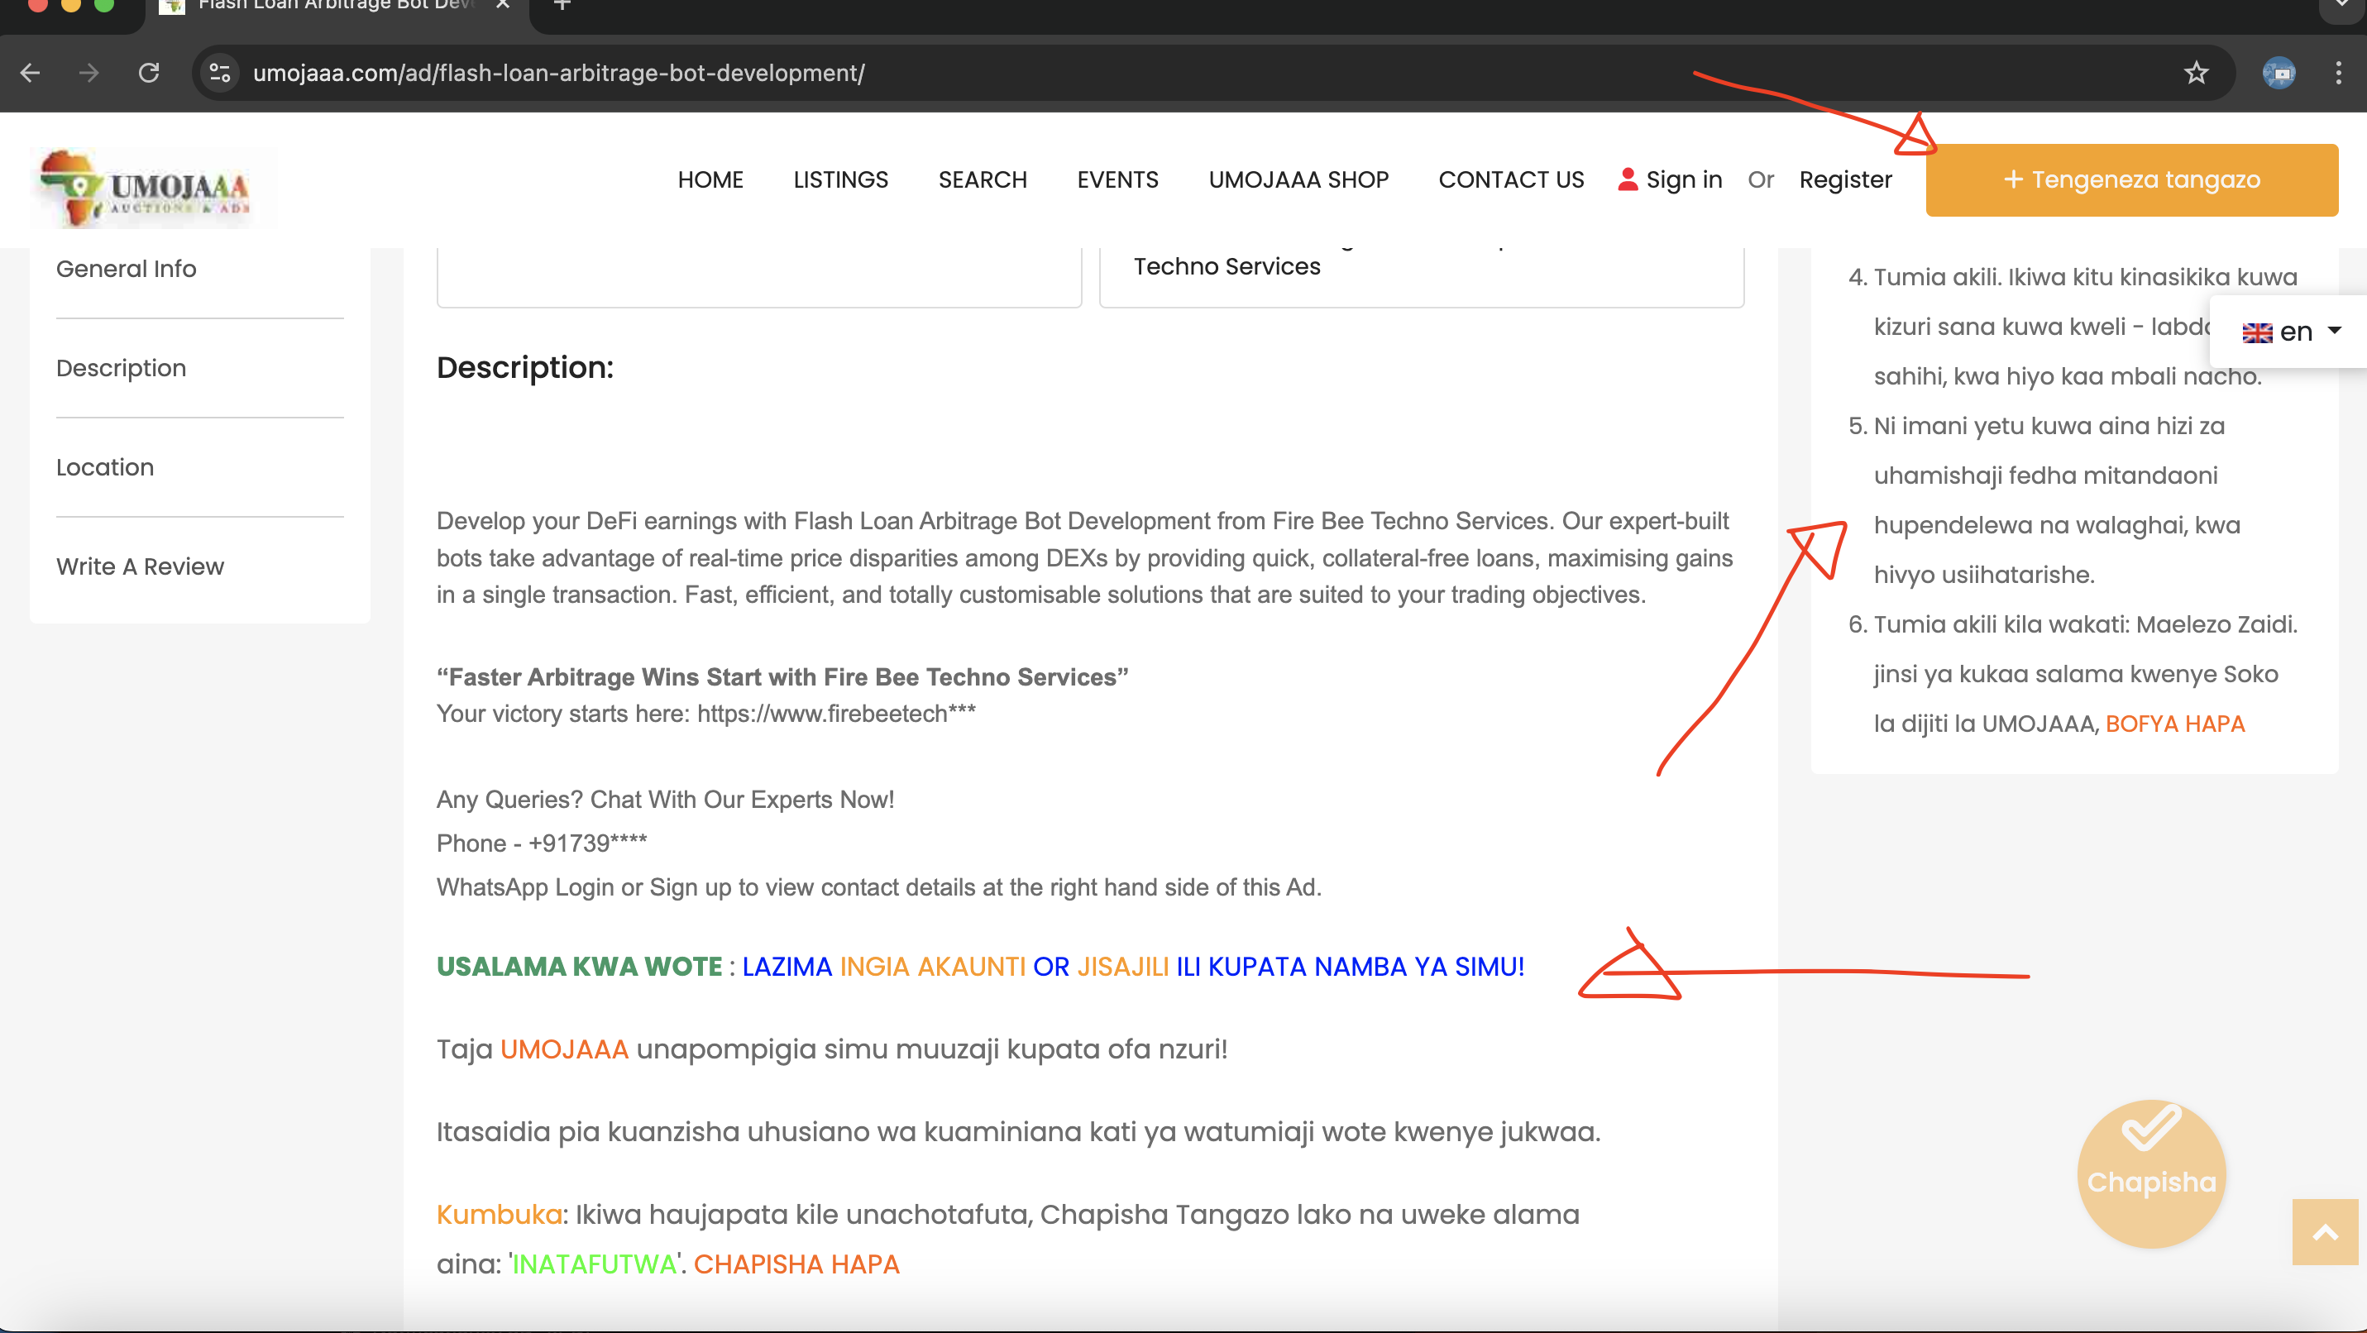2367x1333 pixels.
Task: Click the https://www.firebeetech*** text
Action: point(835,714)
